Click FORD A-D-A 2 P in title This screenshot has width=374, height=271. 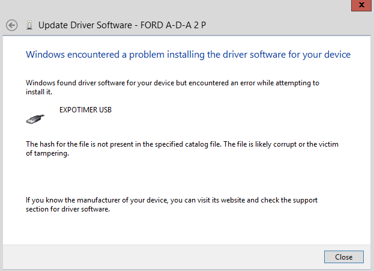pos(171,25)
